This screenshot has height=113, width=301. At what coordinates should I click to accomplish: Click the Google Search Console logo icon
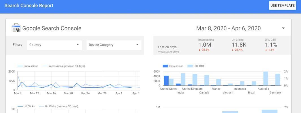[16, 28]
